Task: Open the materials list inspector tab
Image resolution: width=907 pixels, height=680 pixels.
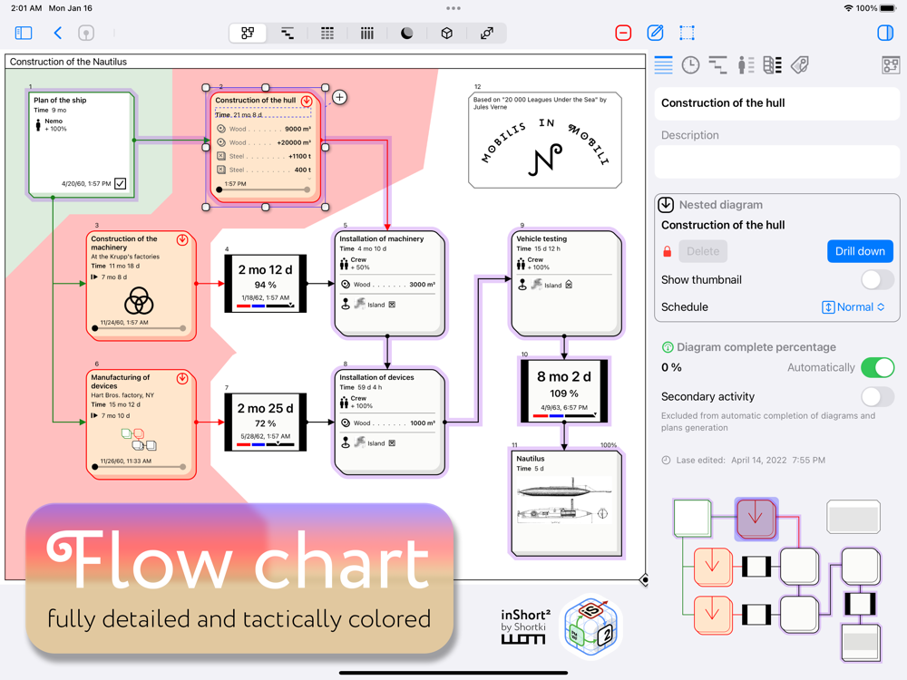Action: click(772, 64)
